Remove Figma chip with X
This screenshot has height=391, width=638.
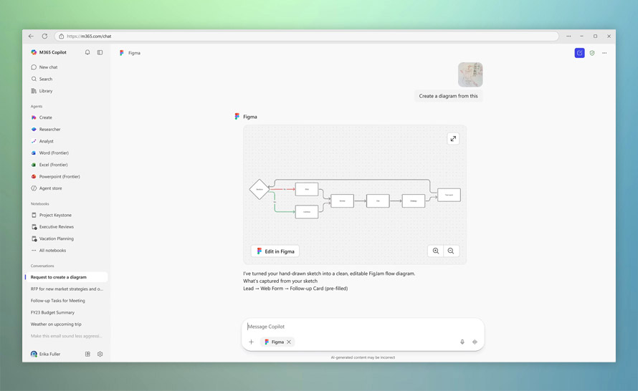(x=289, y=342)
